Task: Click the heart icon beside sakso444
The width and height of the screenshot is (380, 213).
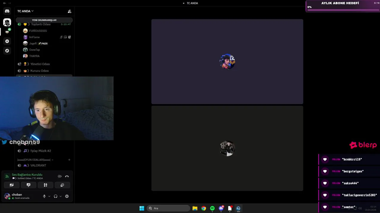Action: tap(325, 183)
